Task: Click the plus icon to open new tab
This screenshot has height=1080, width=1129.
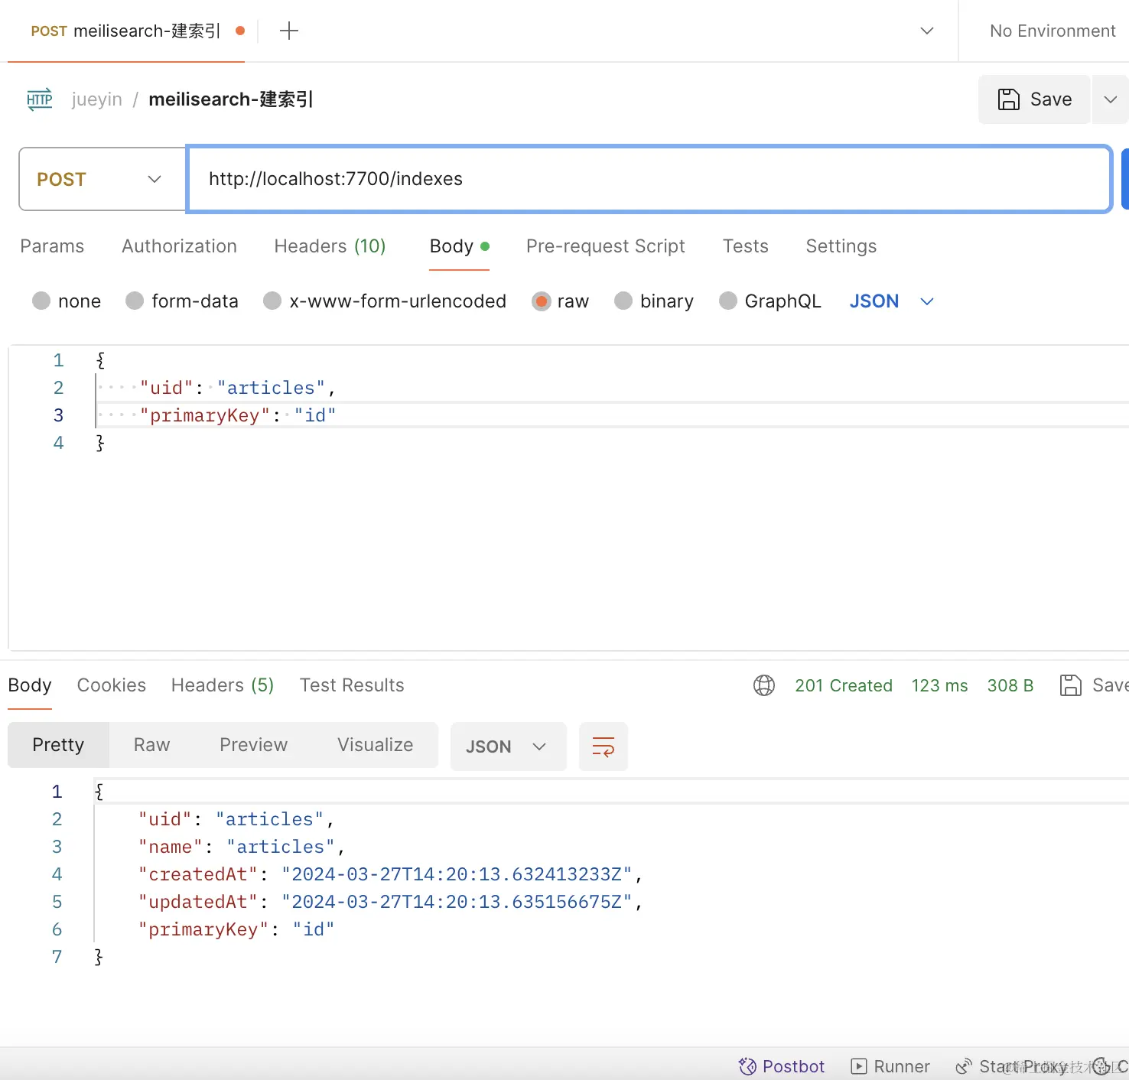Action: tap(289, 31)
